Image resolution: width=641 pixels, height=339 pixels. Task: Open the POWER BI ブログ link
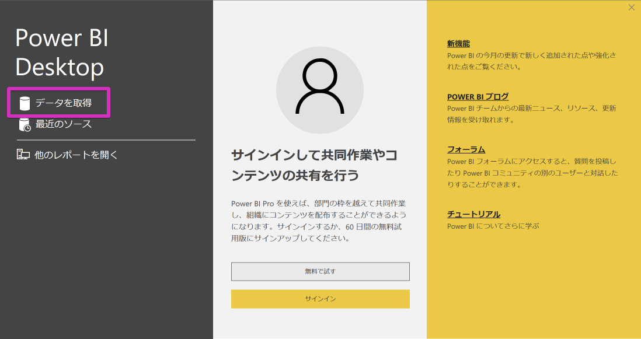478,97
